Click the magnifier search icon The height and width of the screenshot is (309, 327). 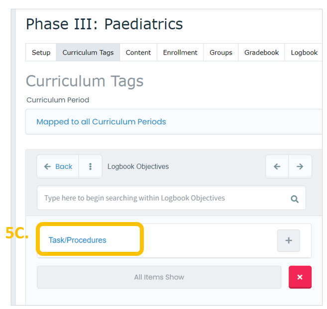point(295,199)
